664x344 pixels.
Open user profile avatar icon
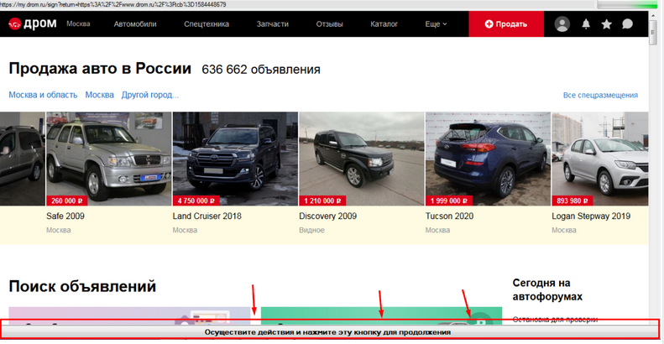[x=562, y=24]
